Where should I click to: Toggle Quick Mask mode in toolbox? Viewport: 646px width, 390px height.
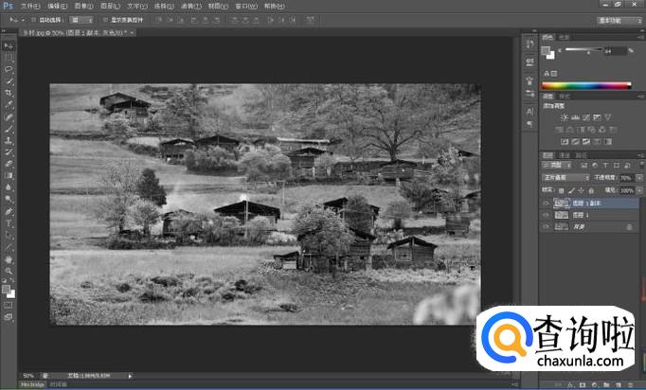pyautogui.click(x=9, y=305)
